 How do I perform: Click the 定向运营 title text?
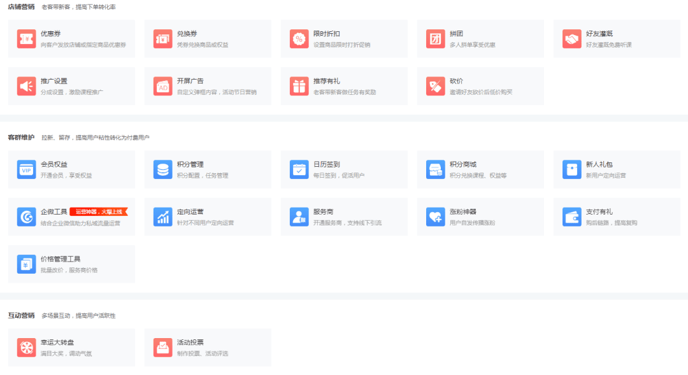pos(190,212)
